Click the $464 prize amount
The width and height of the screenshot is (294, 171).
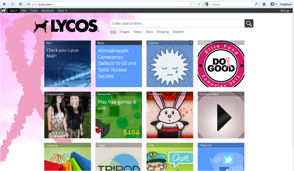pyautogui.click(x=131, y=133)
